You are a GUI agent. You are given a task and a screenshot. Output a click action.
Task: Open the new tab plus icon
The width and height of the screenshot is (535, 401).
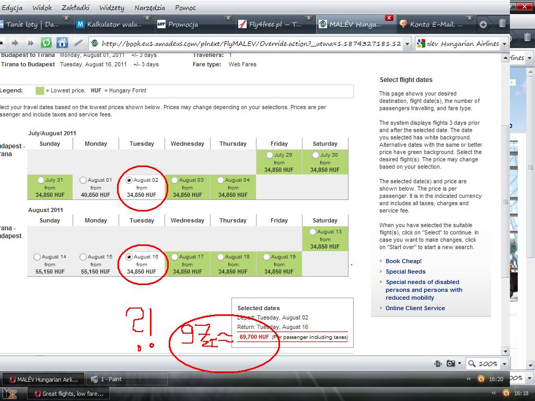pos(483,24)
